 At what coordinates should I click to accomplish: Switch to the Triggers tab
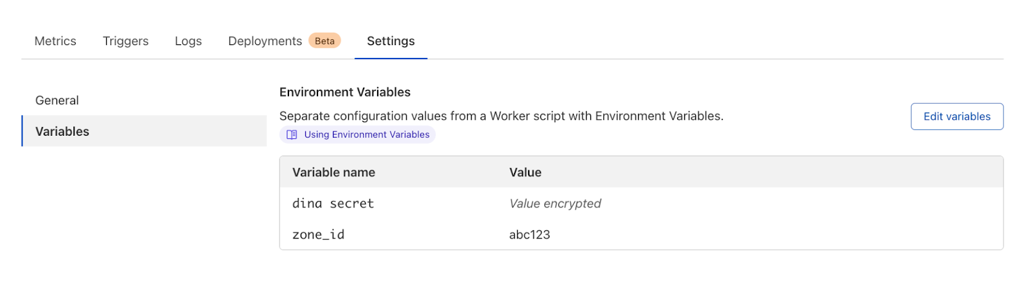pos(125,41)
